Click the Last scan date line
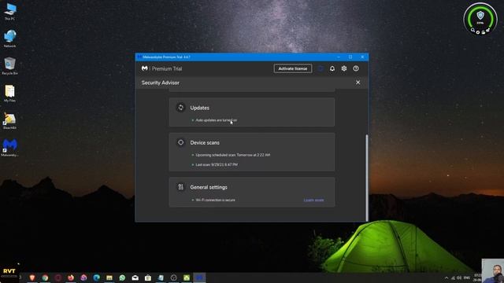The width and height of the screenshot is (504, 283). [217, 164]
